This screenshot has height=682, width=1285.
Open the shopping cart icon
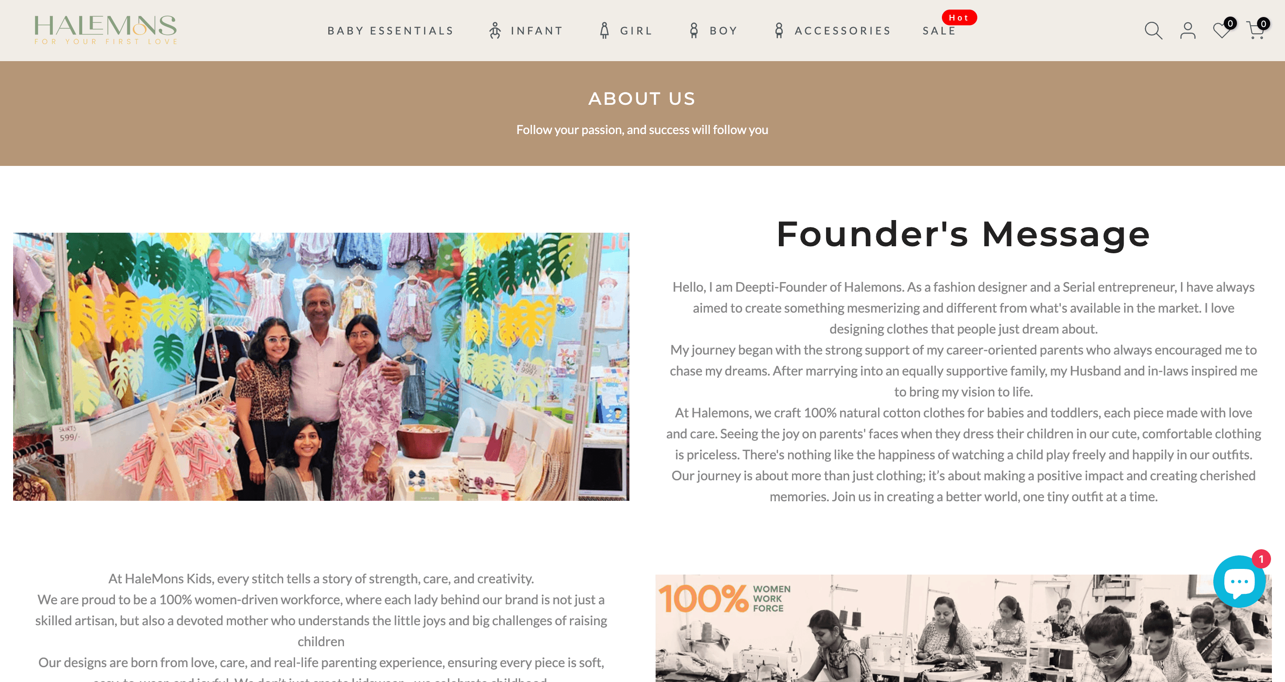(x=1255, y=31)
